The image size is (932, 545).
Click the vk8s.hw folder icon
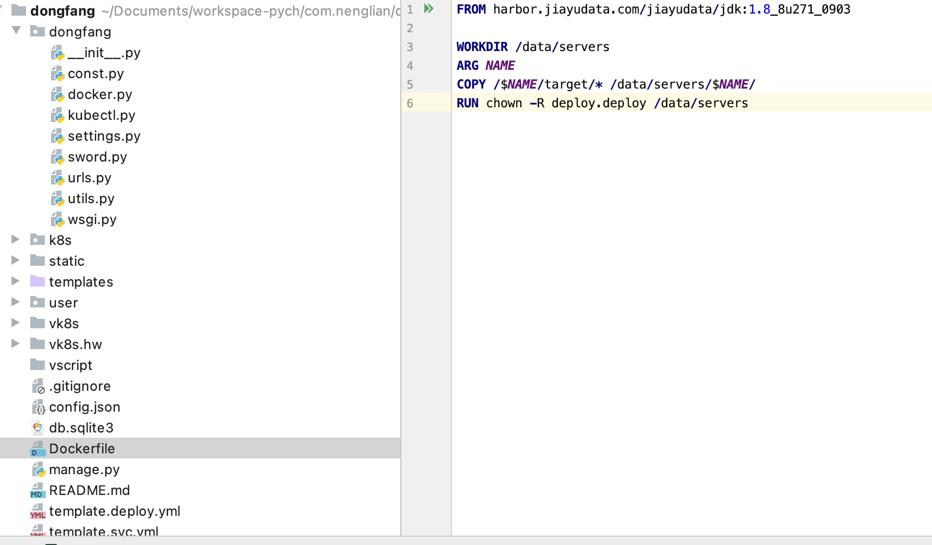pyautogui.click(x=38, y=343)
